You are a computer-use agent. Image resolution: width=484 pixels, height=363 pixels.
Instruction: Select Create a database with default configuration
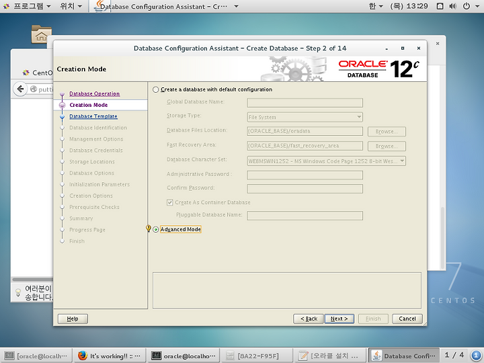155,90
